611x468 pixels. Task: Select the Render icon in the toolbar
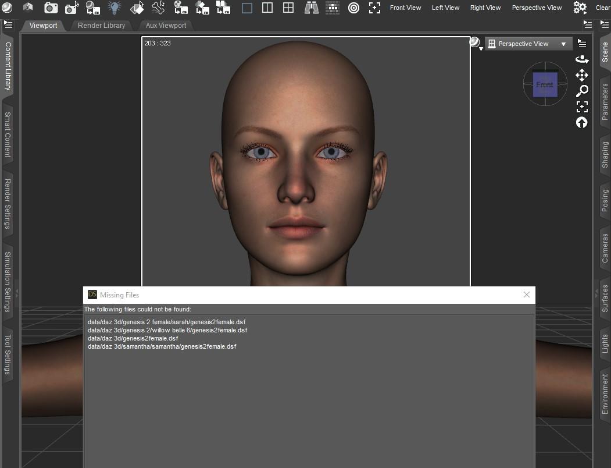coord(51,8)
